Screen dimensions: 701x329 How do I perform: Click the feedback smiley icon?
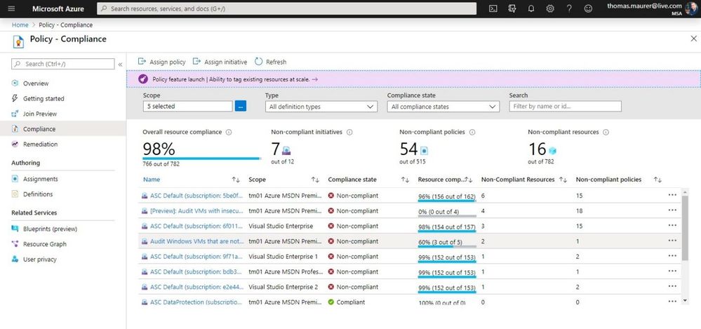(x=588, y=8)
